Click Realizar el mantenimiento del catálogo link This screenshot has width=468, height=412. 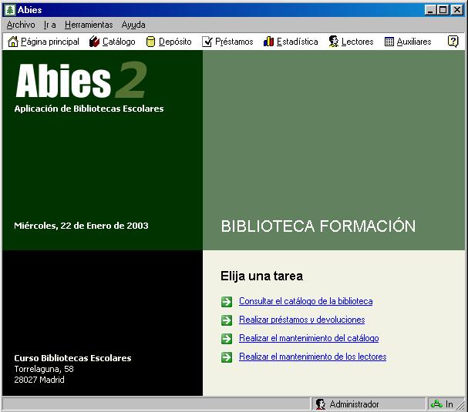308,338
